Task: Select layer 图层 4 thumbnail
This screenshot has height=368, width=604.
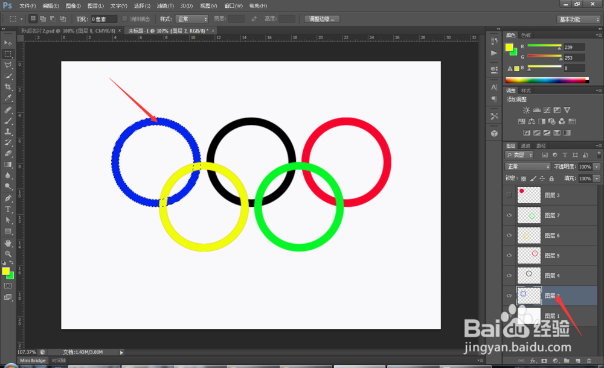Action: 529,275
